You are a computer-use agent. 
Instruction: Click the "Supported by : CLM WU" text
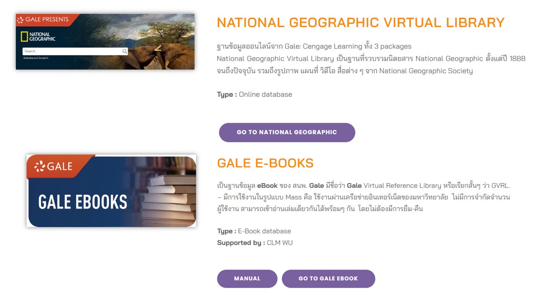click(255, 243)
